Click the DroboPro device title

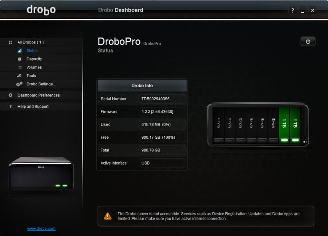tap(119, 41)
